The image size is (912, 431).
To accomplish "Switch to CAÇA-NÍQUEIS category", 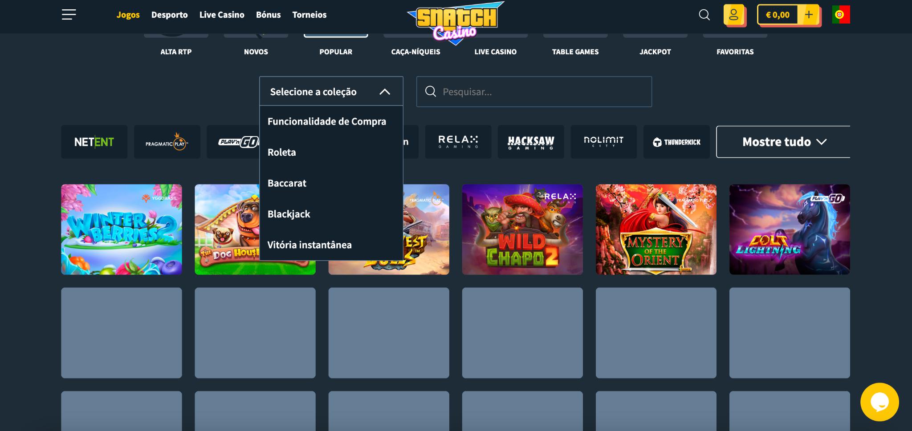I will (x=415, y=52).
